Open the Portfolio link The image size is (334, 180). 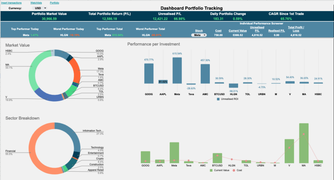tap(55, 3)
